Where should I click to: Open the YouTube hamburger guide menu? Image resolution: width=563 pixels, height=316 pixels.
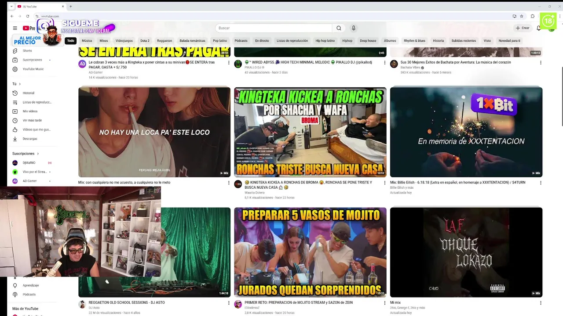[15, 28]
